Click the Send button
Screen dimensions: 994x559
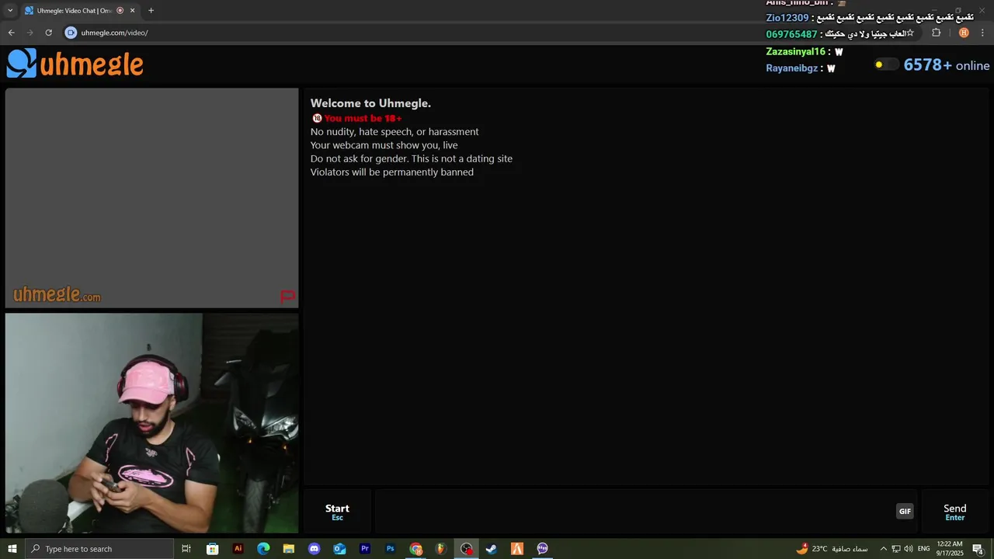pyautogui.click(x=954, y=512)
